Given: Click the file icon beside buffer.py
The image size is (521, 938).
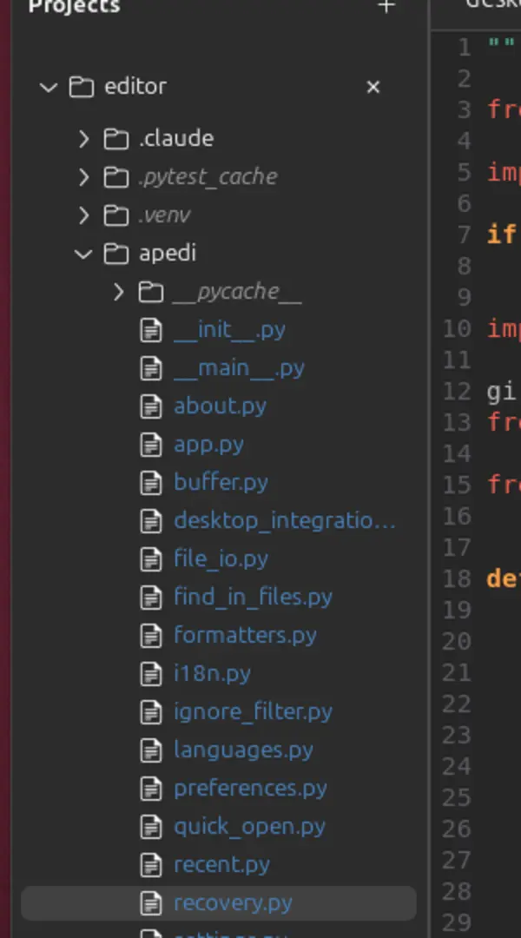Looking at the screenshot, I should point(151,484).
